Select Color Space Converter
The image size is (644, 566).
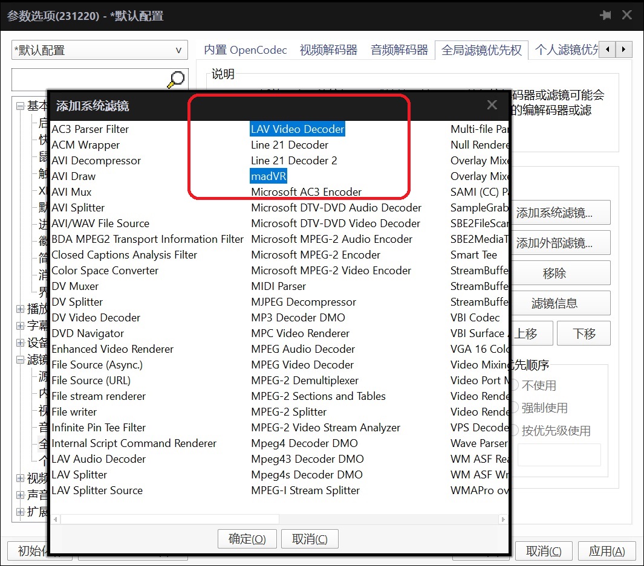105,271
